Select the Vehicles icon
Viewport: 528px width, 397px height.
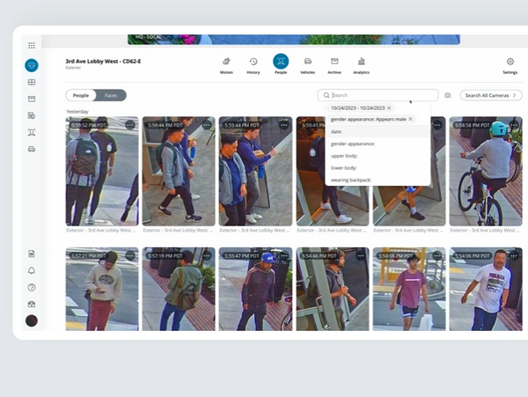(x=308, y=63)
